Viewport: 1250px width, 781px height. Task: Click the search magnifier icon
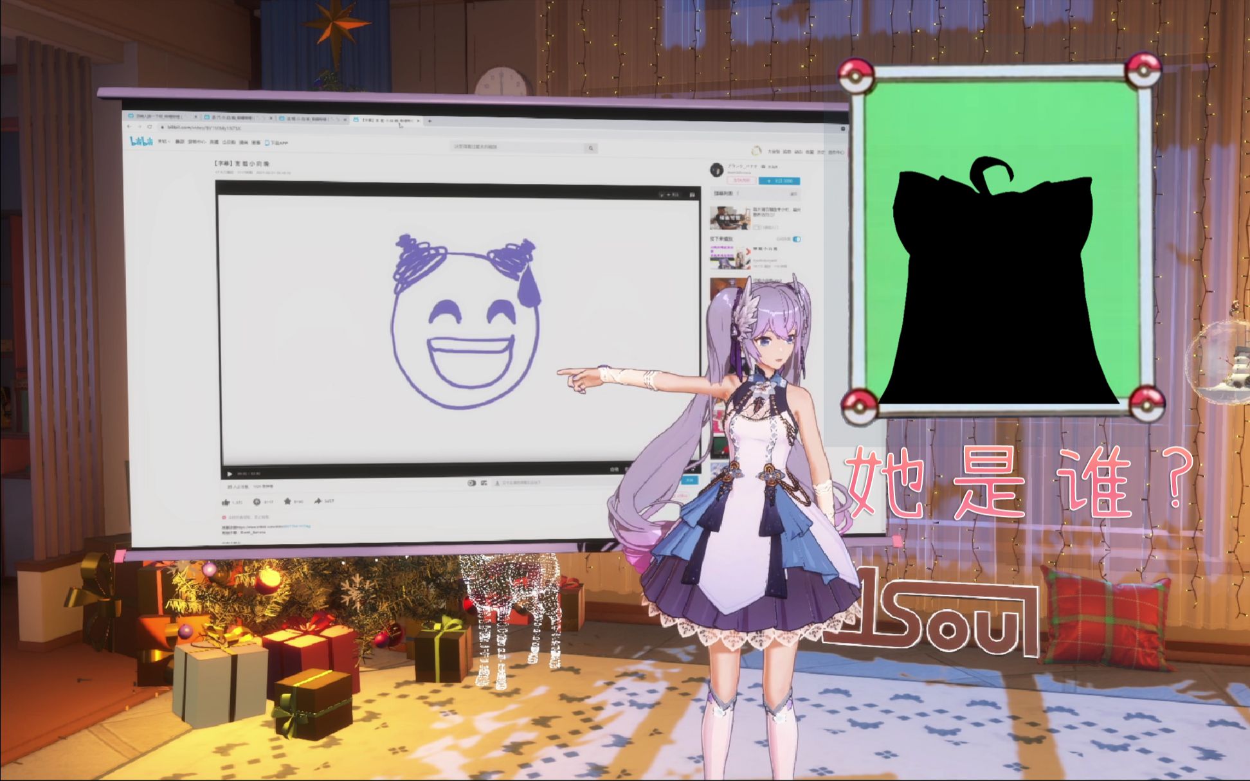[x=590, y=148]
